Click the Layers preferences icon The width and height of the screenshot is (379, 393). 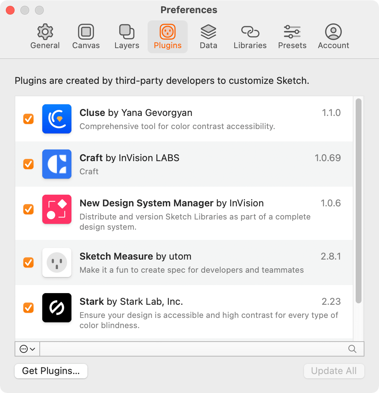tap(126, 32)
